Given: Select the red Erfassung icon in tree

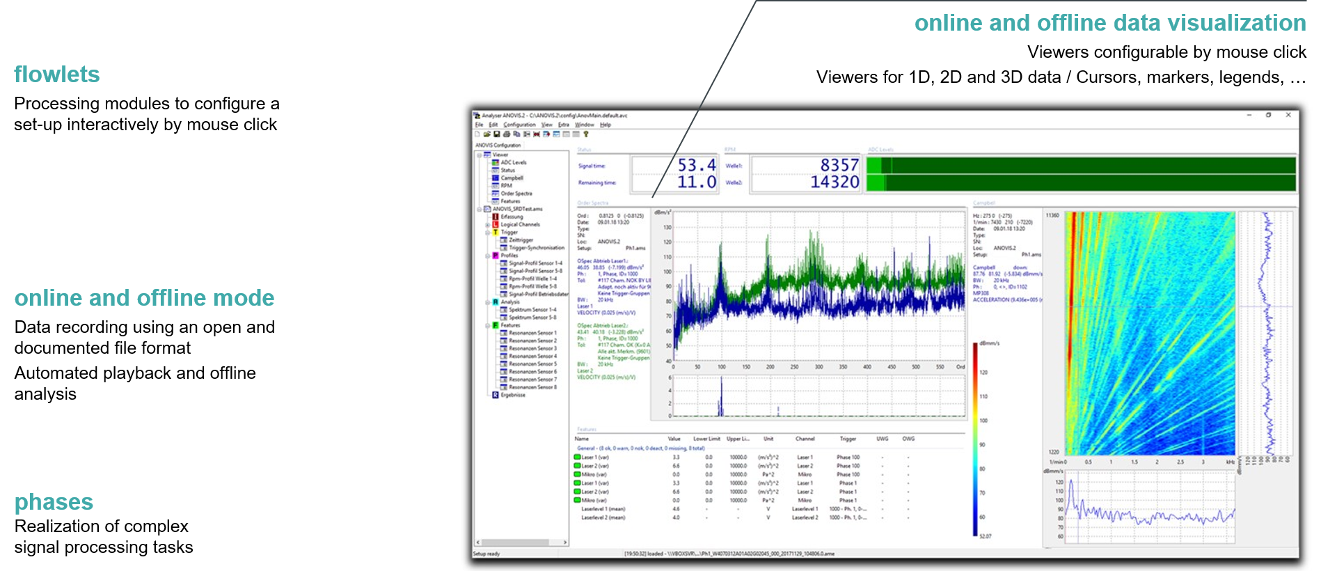Looking at the screenshot, I should [x=496, y=217].
